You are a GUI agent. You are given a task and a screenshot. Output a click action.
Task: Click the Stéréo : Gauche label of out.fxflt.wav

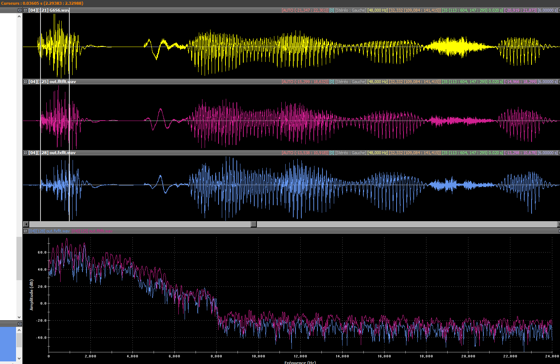(350, 153)
